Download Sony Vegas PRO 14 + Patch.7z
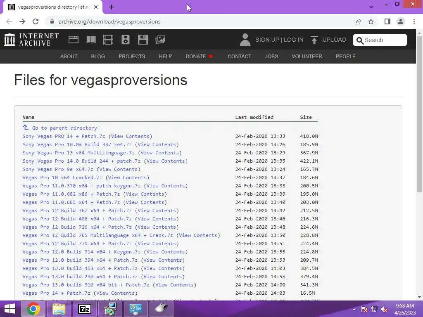This screenshot has height=317, width=423. coord(64,136)
